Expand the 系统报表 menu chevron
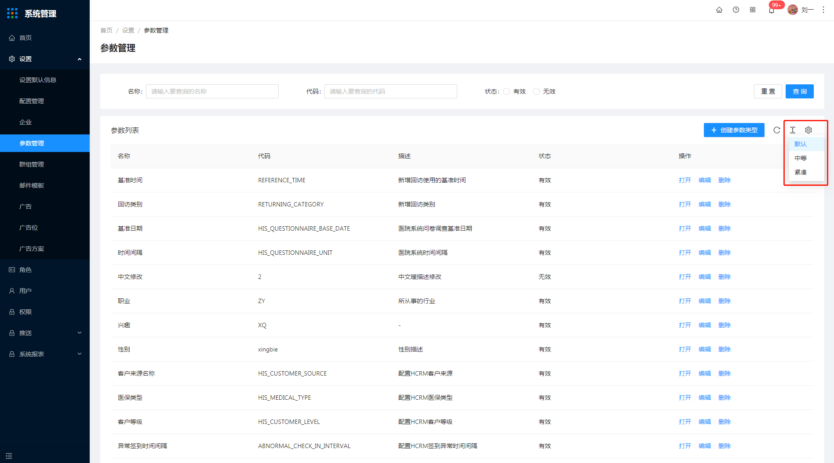 coord(80,354)
